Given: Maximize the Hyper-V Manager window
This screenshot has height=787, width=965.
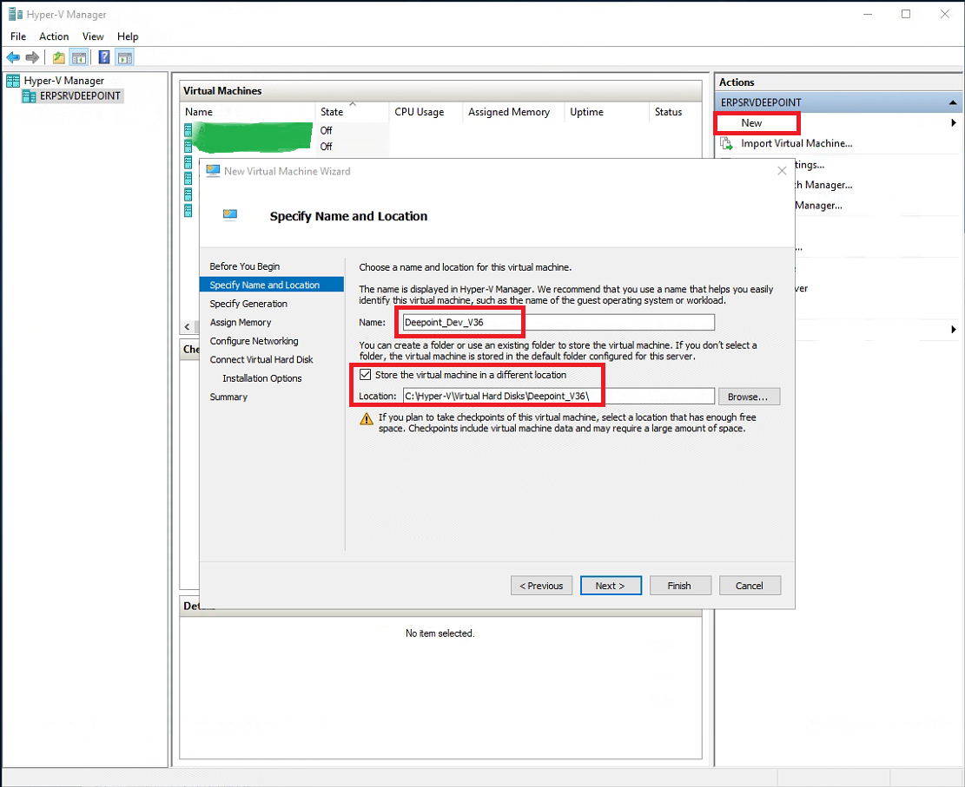Looking at the screenshot, I should pyautogui.click(x=906, y=14).
